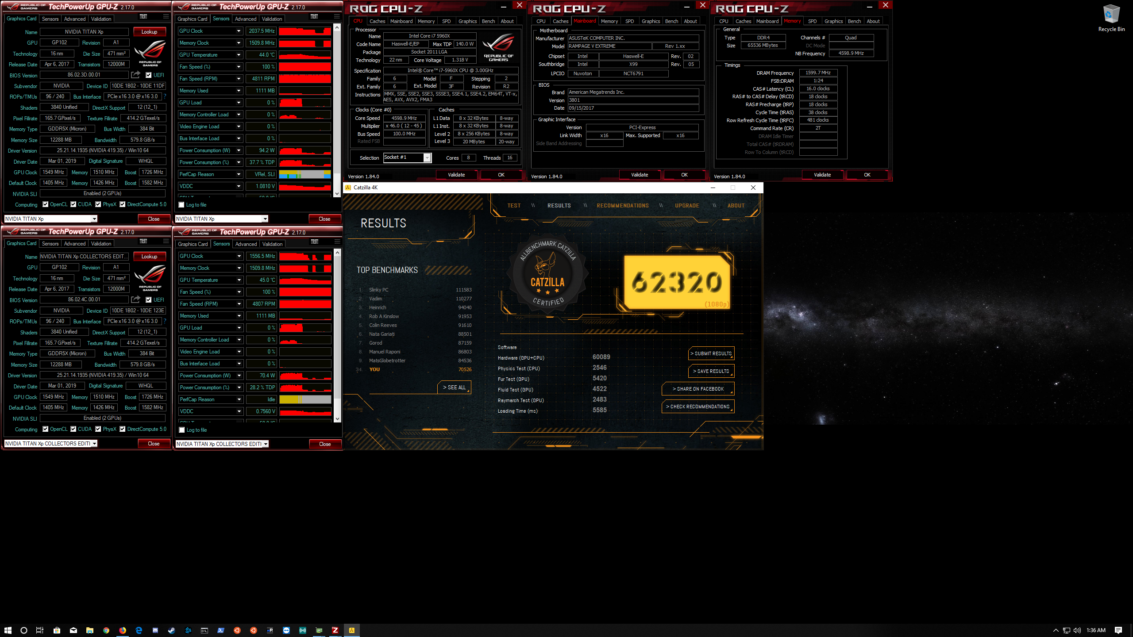Launch Google Chrome from the taskbar
The width and height of the screenshot is (1133, 637).
pos(106,630)
